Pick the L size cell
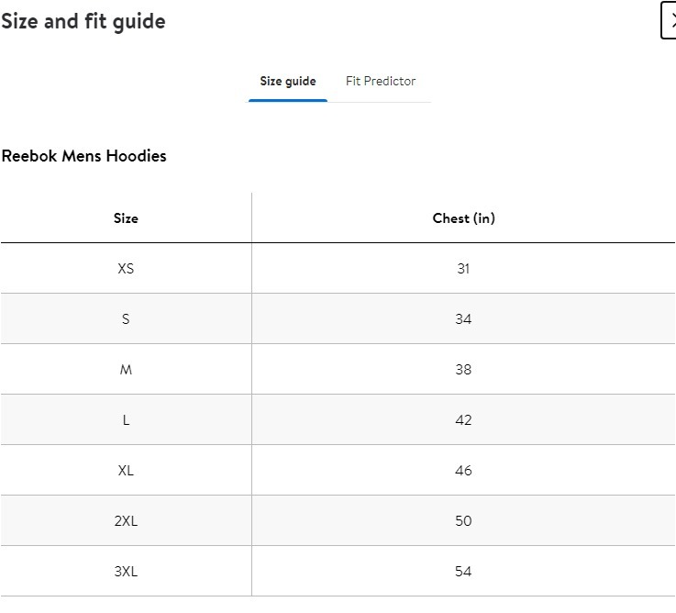Image resolution: width=676 pixels, height=613 pixels. (x=126, y=420)
